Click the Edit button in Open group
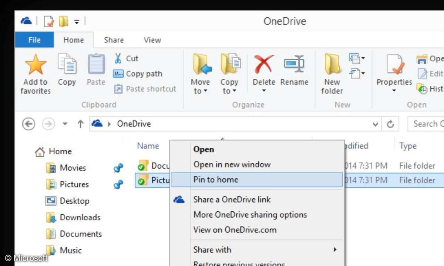The image size is (444, 266). pyautogui.click(x=430, y=74)
